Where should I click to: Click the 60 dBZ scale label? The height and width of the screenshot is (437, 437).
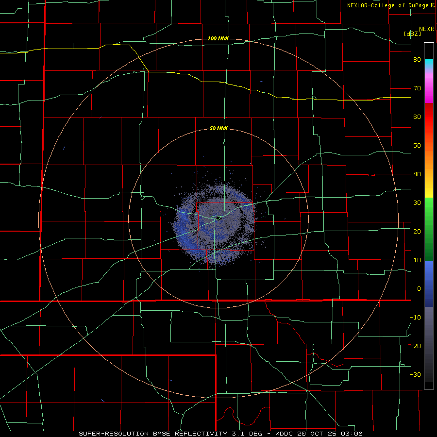(x=417, y=117)
